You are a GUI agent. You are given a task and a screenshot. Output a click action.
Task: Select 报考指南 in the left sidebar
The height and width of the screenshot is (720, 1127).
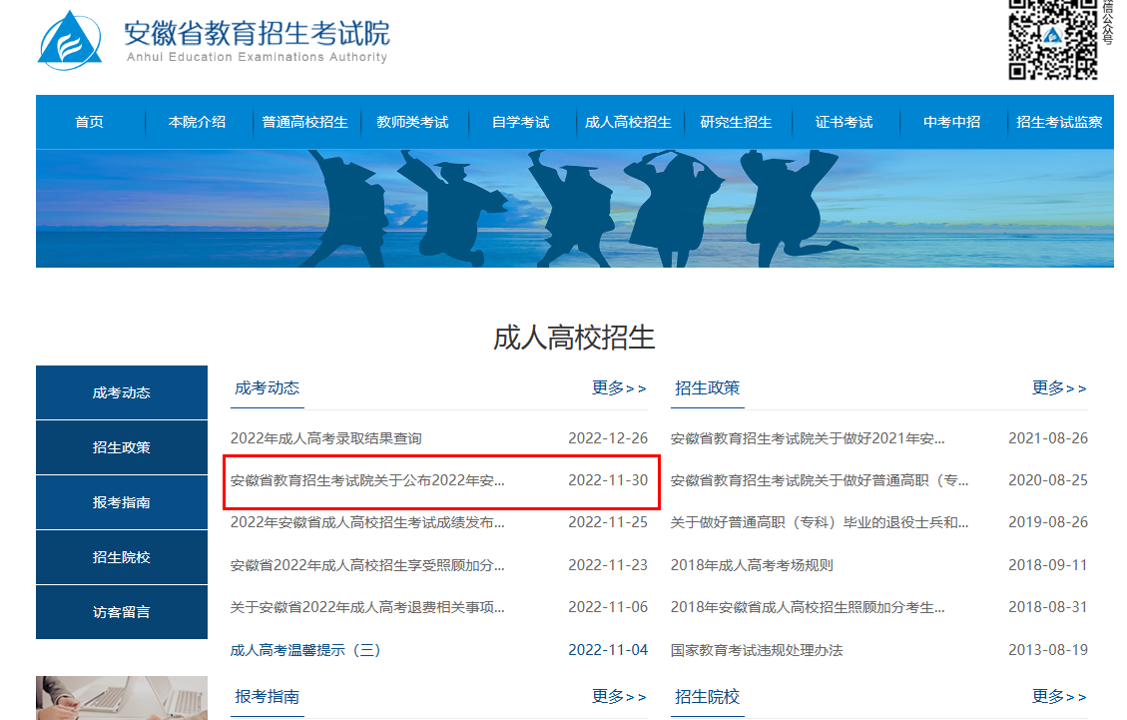(121, 501)
